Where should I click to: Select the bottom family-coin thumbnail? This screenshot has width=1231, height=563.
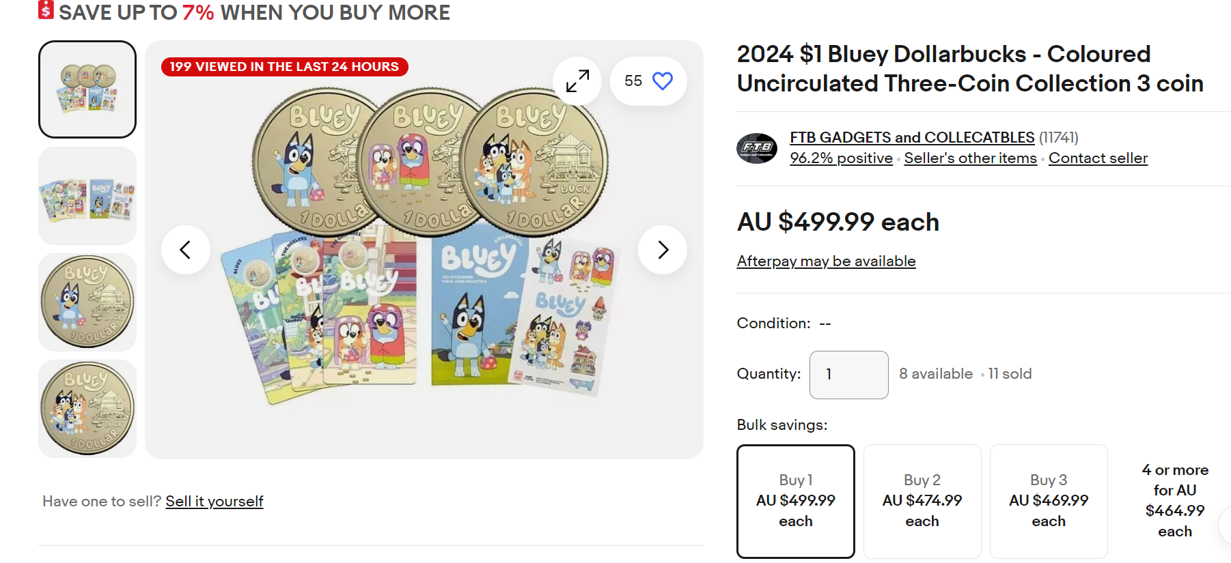pos(87,408)
